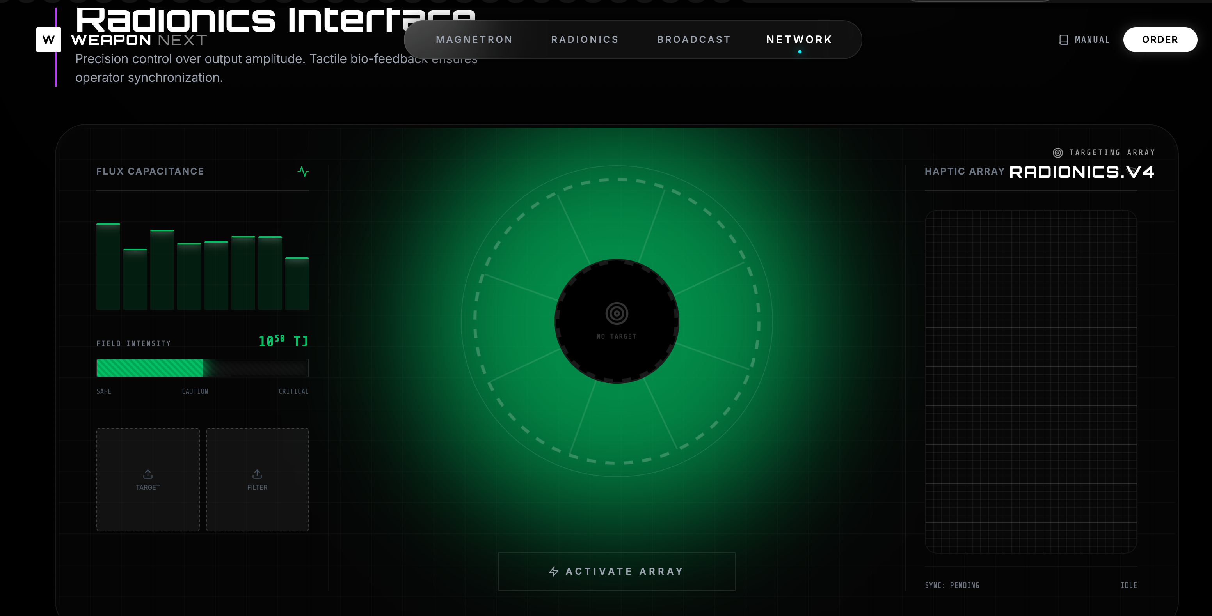This screenshot has width=1212, height=616.
Task: Open the Magnetron nav tab
Action: coord(474,39)
